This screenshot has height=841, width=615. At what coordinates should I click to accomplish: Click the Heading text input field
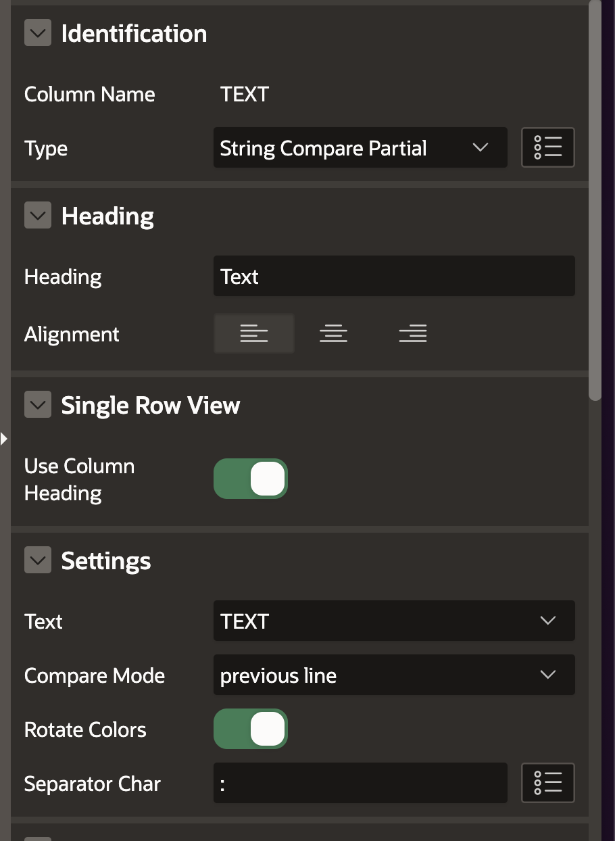point(393,276)
